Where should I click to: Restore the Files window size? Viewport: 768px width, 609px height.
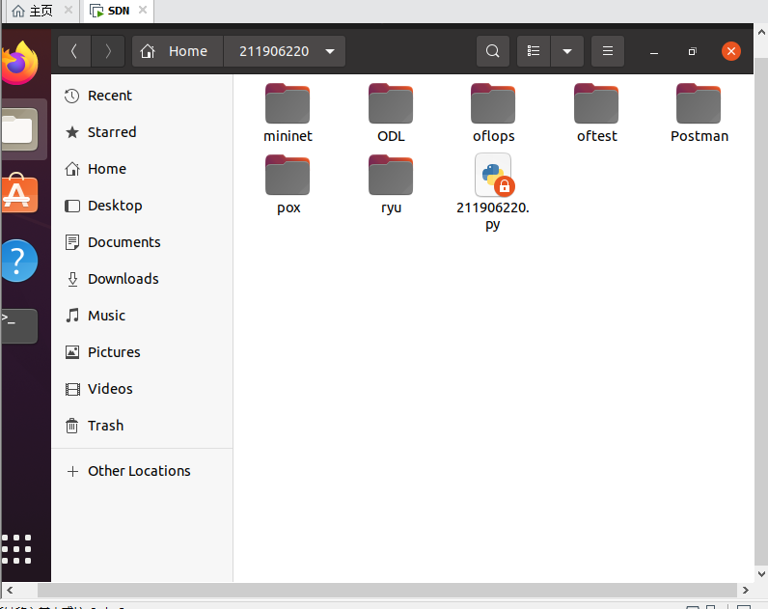point(692,51)
